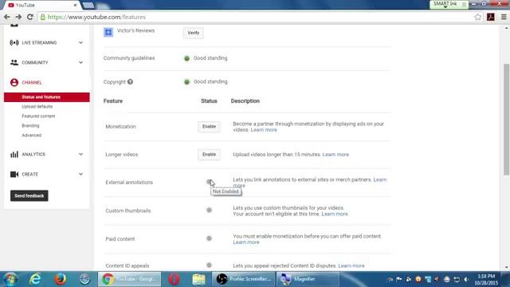Click the Live Streaming broadcast icon
Image resolution: width=510 pixels, height=287 pixels.
[x=14, y=42]
